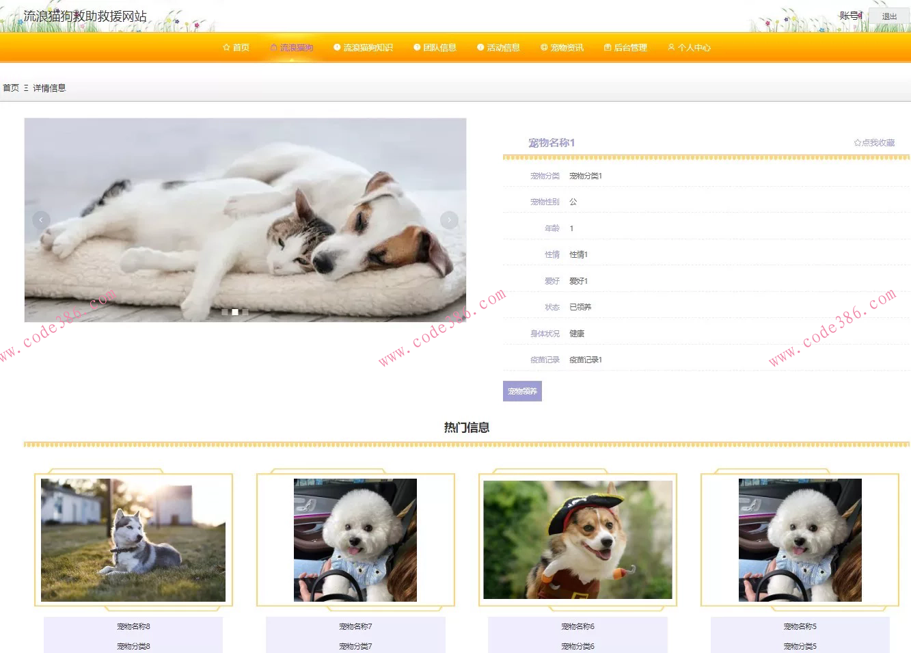Show the next carousel image
This screenshot has height=653, width=911.
click(x=449, y=219)
